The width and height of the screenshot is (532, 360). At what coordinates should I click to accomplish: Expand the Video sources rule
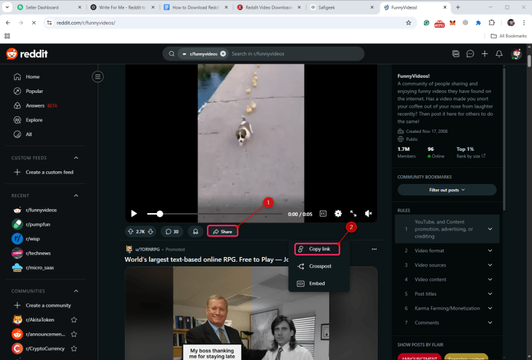click(447, 265)
